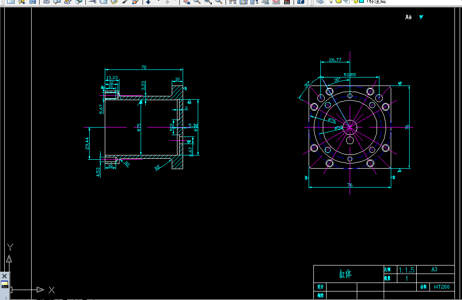Image resolution: width=462 pixels, height=300 pixels.
Task: Click the New drawing toolbar icon
Action: pyautogui.click(x=10, y=1)
